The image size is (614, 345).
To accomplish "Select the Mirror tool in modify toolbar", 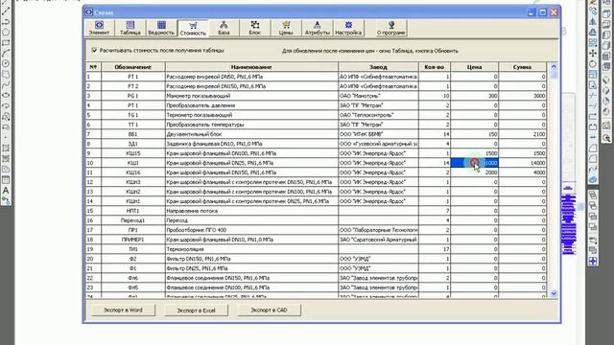I will tap(593, 21).
